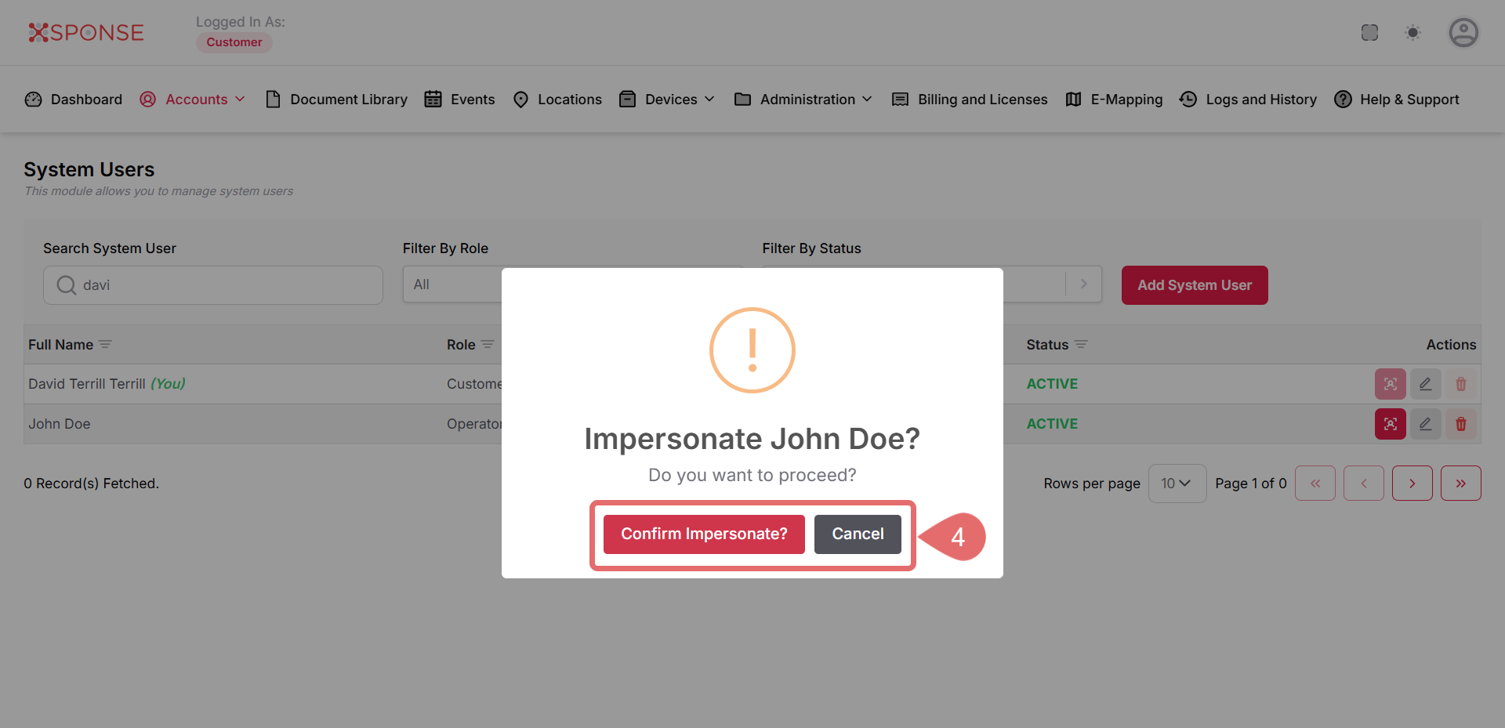This screenshot has width=1505, height=728.
Task: Toggle Full Name column sort
Action: [x=105, y=345]
